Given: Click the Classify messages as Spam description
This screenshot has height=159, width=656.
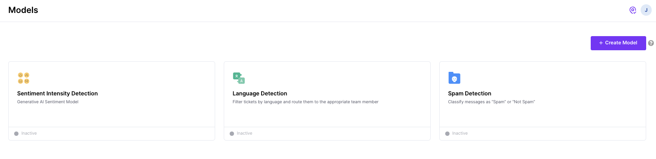Looking at the screenshot, I should click(x=492, y=102).
